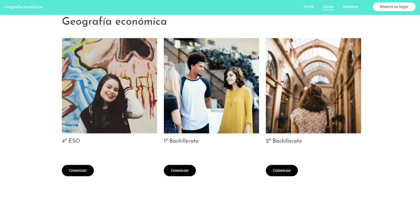This screenshot has height=198, width=420.
Task: Open the 1º Bachillerato students photo
Action: click(x=211, y=86)
